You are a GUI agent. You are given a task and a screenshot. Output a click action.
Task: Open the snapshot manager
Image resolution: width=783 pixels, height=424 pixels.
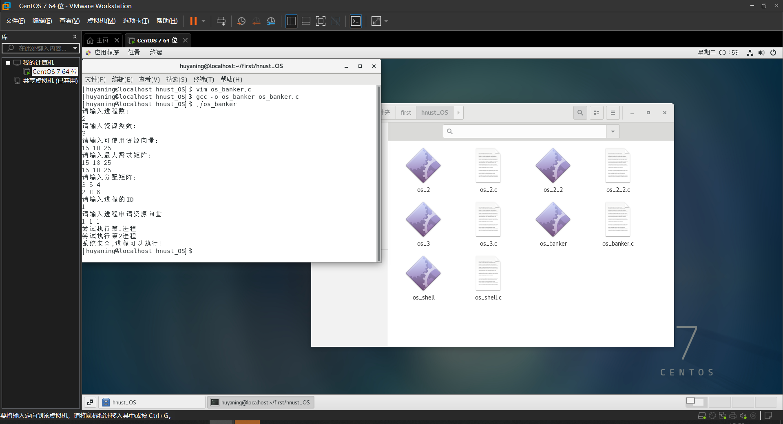coord(271,21)
